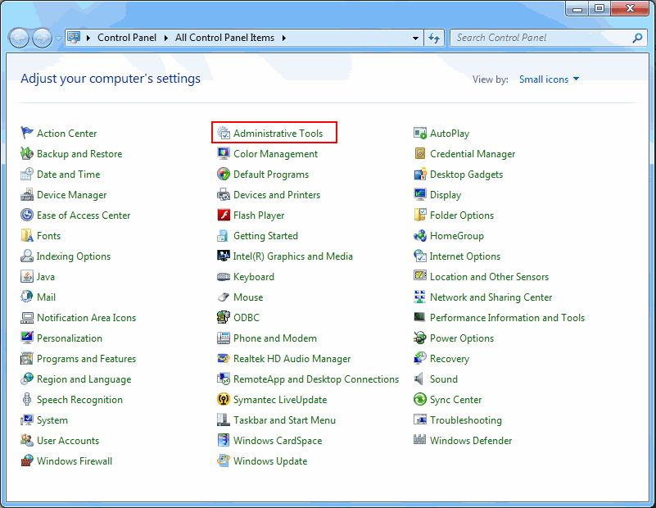Click the Search Control Panel field

tap(549, 38)
